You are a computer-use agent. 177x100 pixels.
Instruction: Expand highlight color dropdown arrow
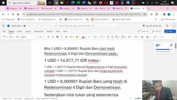tap(80, 37)
